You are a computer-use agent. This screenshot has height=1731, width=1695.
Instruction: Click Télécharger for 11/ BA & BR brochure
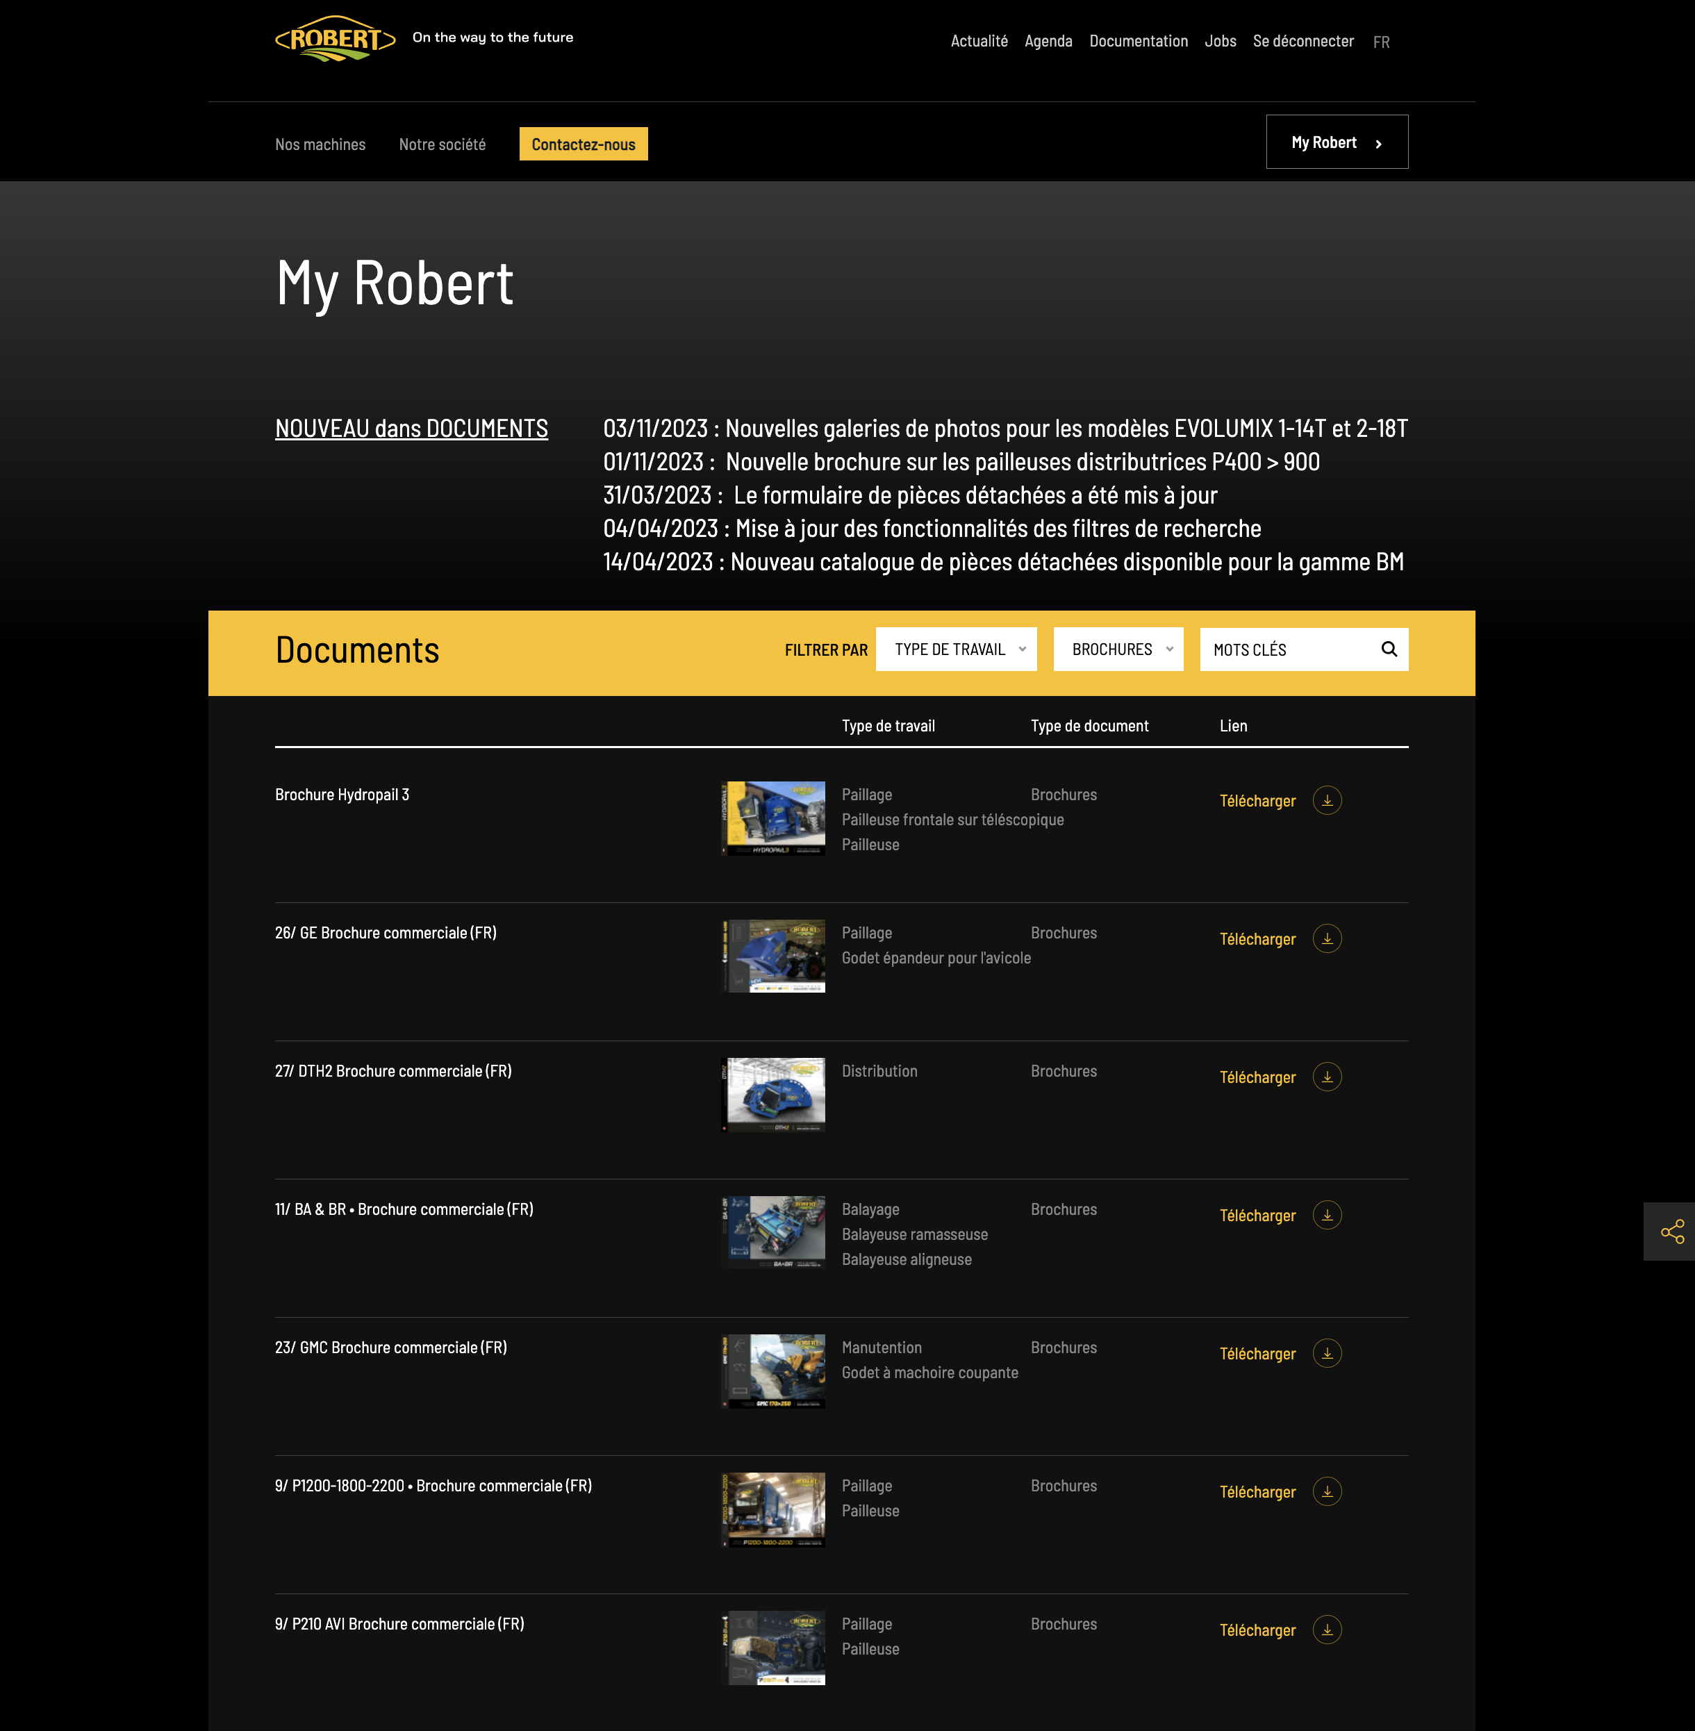[1257, 1216]
